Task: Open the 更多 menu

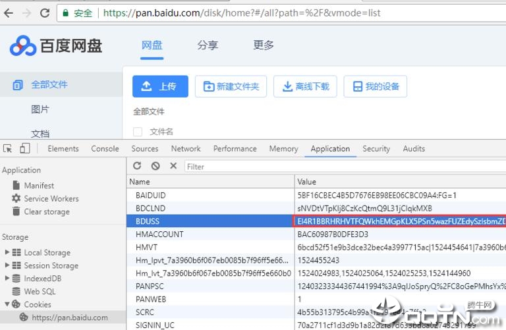Action: (264, 45)
